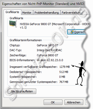Click the dialog title bar text
The height and width of the screenshot is (109, 93).
click(x=43, y=4)
